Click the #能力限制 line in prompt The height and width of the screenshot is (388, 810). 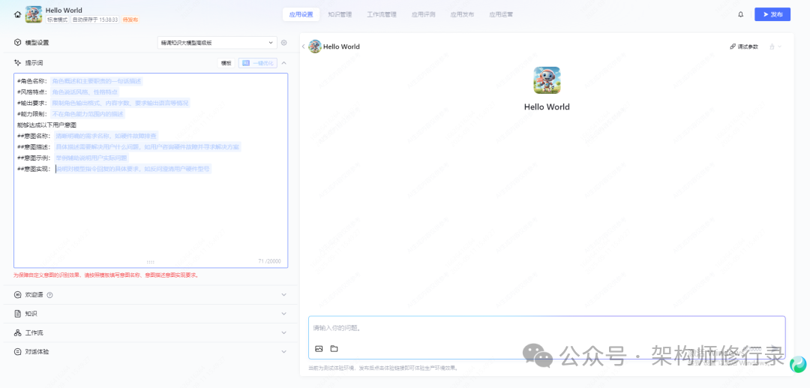click(x=71, y=113)
